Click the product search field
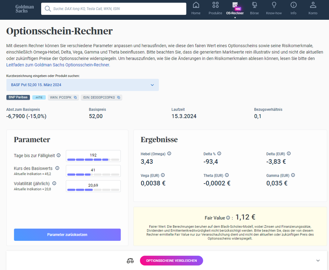This screenshot has width=329, height=270. coord(114,9)
